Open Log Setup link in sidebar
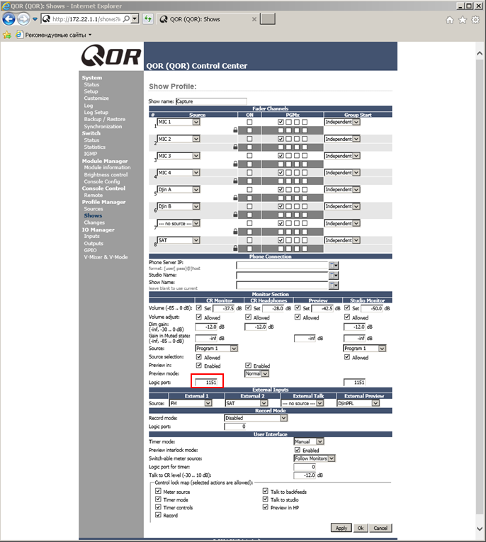The image size is (486, 542). pyautogui.click(x=96, y=113)
